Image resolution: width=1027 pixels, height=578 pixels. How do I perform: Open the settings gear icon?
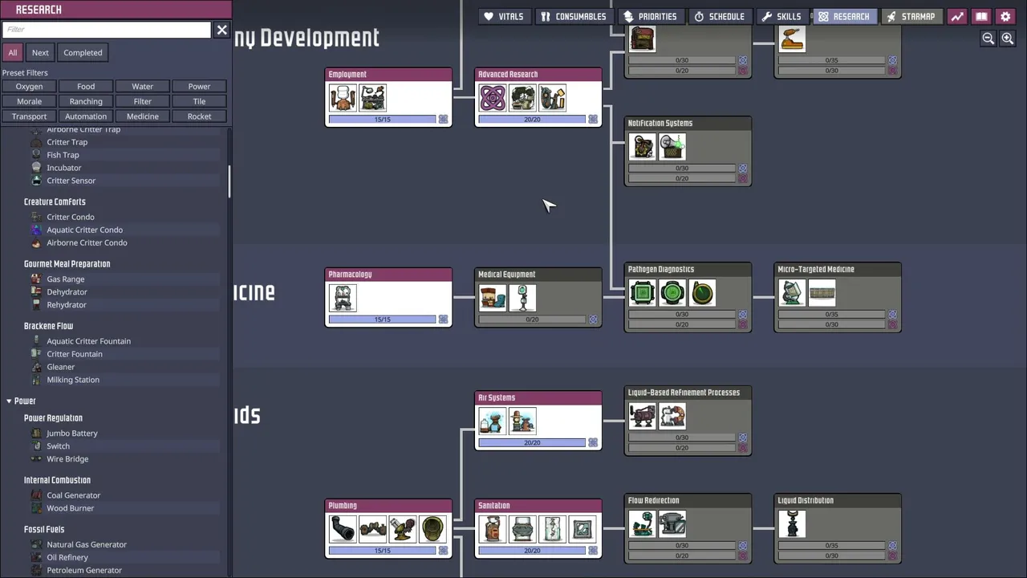pos(1005,16)
